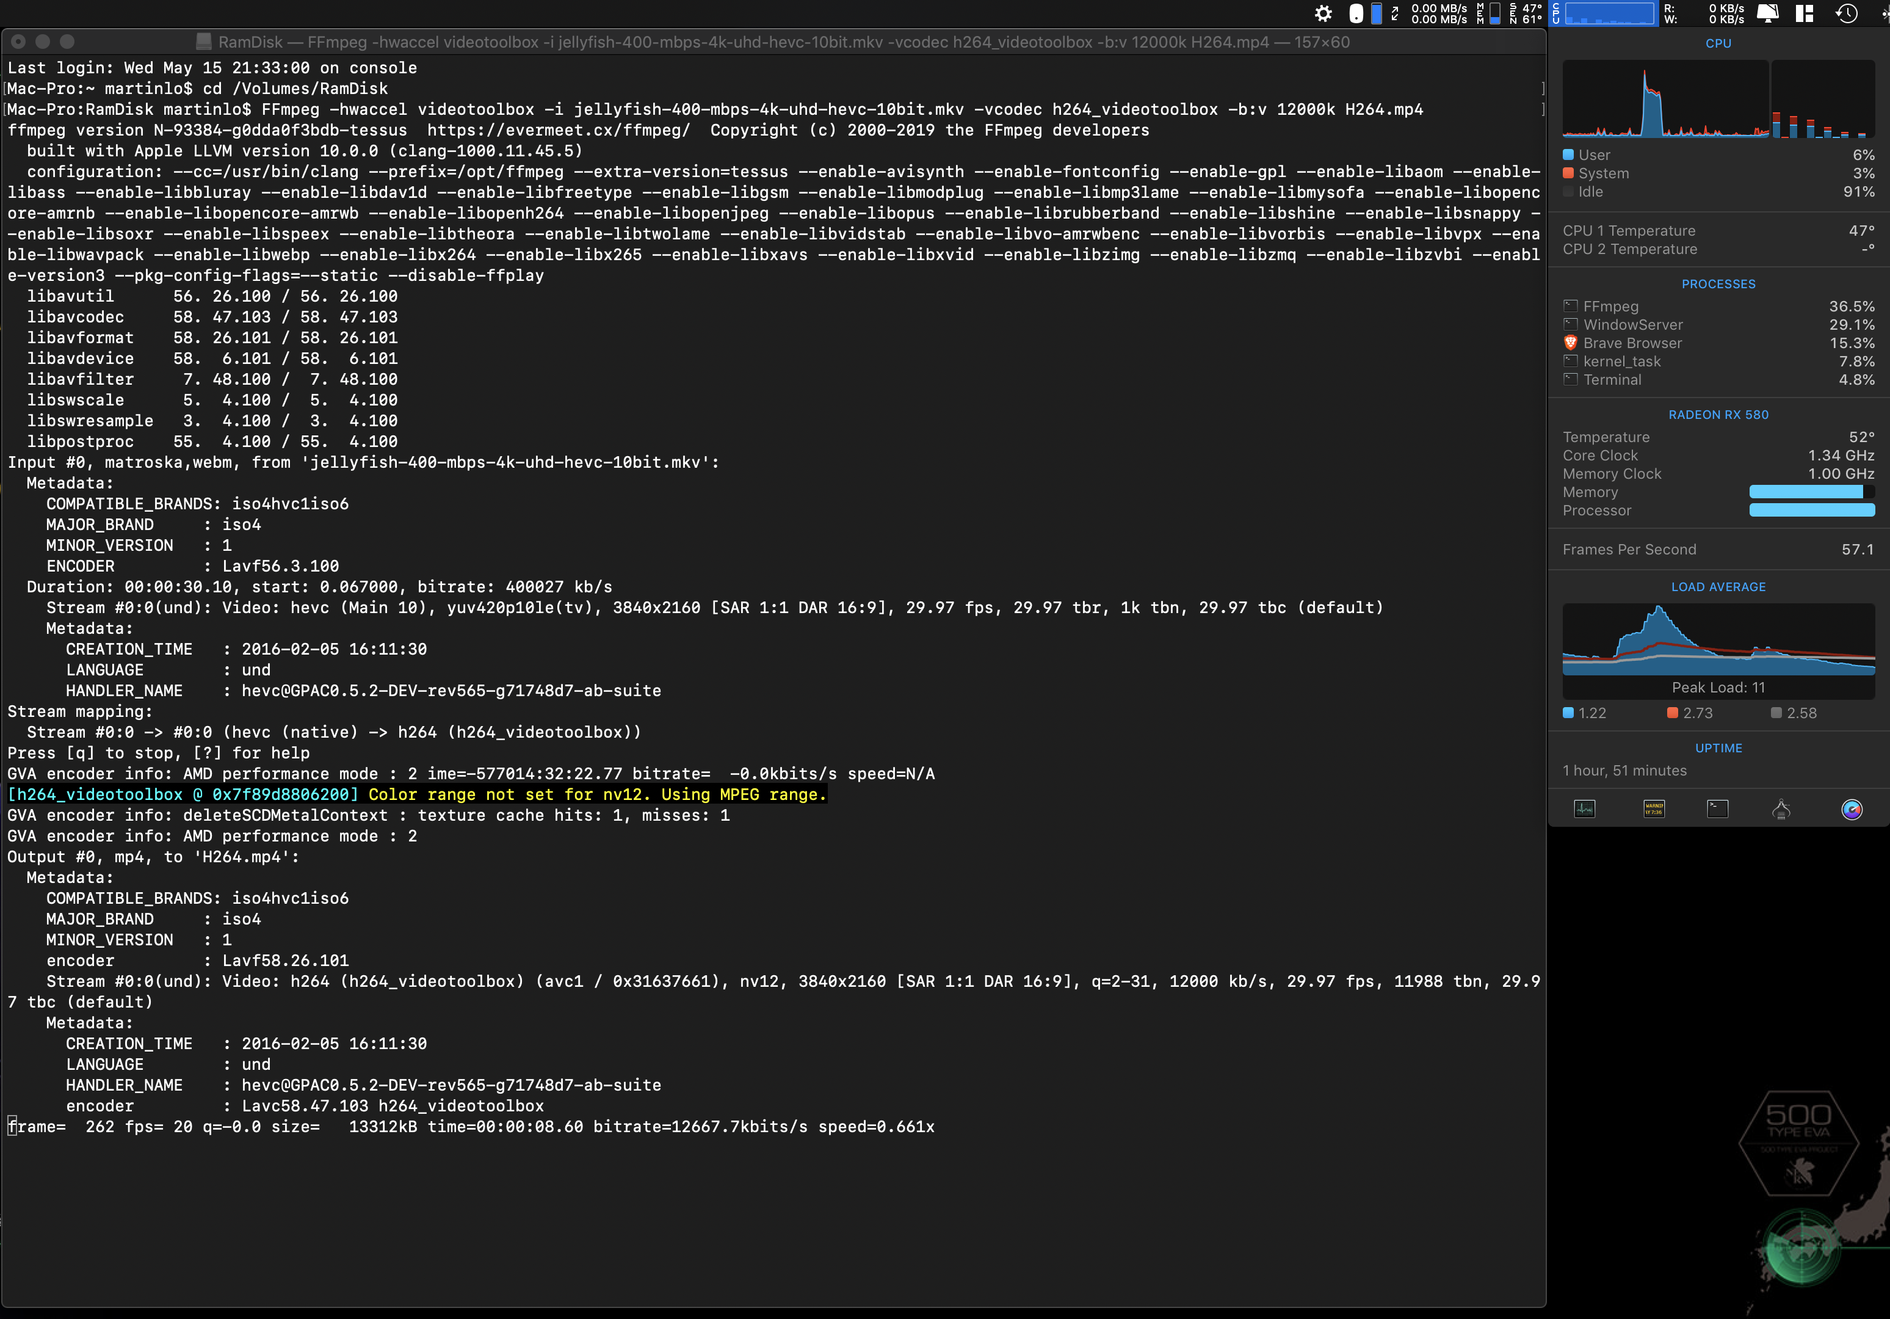Click the libavcodec version line

pos(212,317)
